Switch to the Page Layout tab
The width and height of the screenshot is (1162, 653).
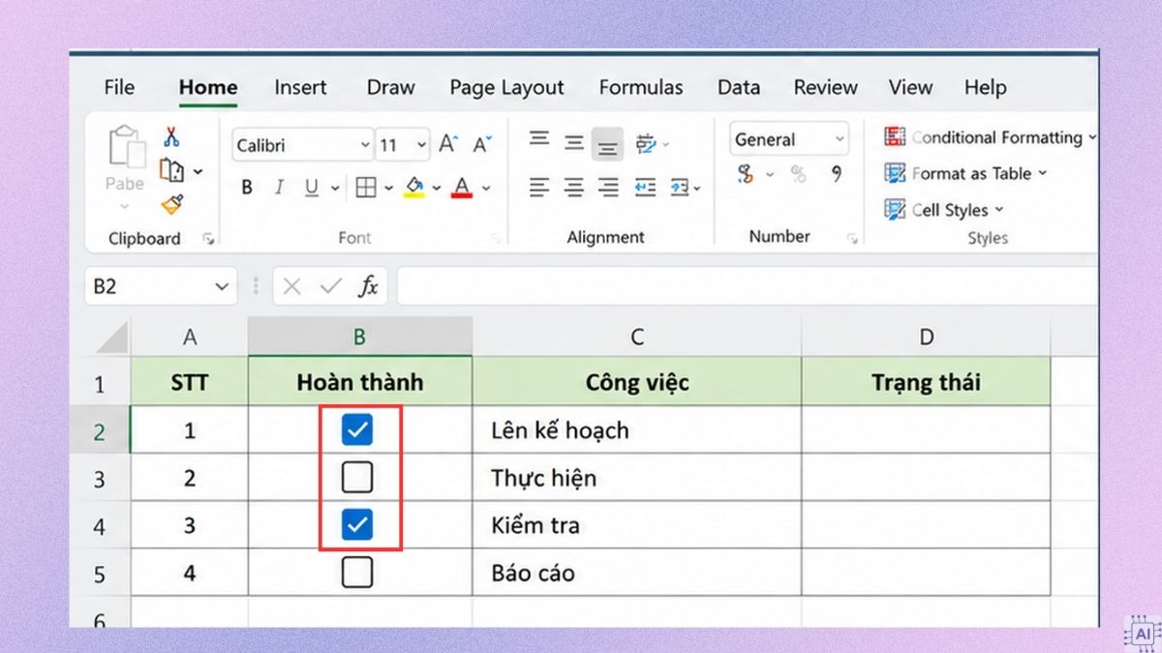506,87
